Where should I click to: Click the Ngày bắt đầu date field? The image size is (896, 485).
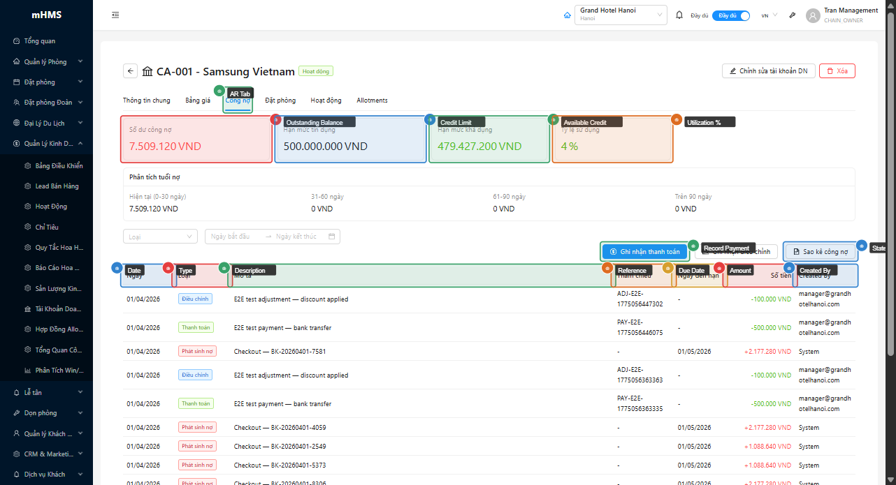click(x=234, y=237)
